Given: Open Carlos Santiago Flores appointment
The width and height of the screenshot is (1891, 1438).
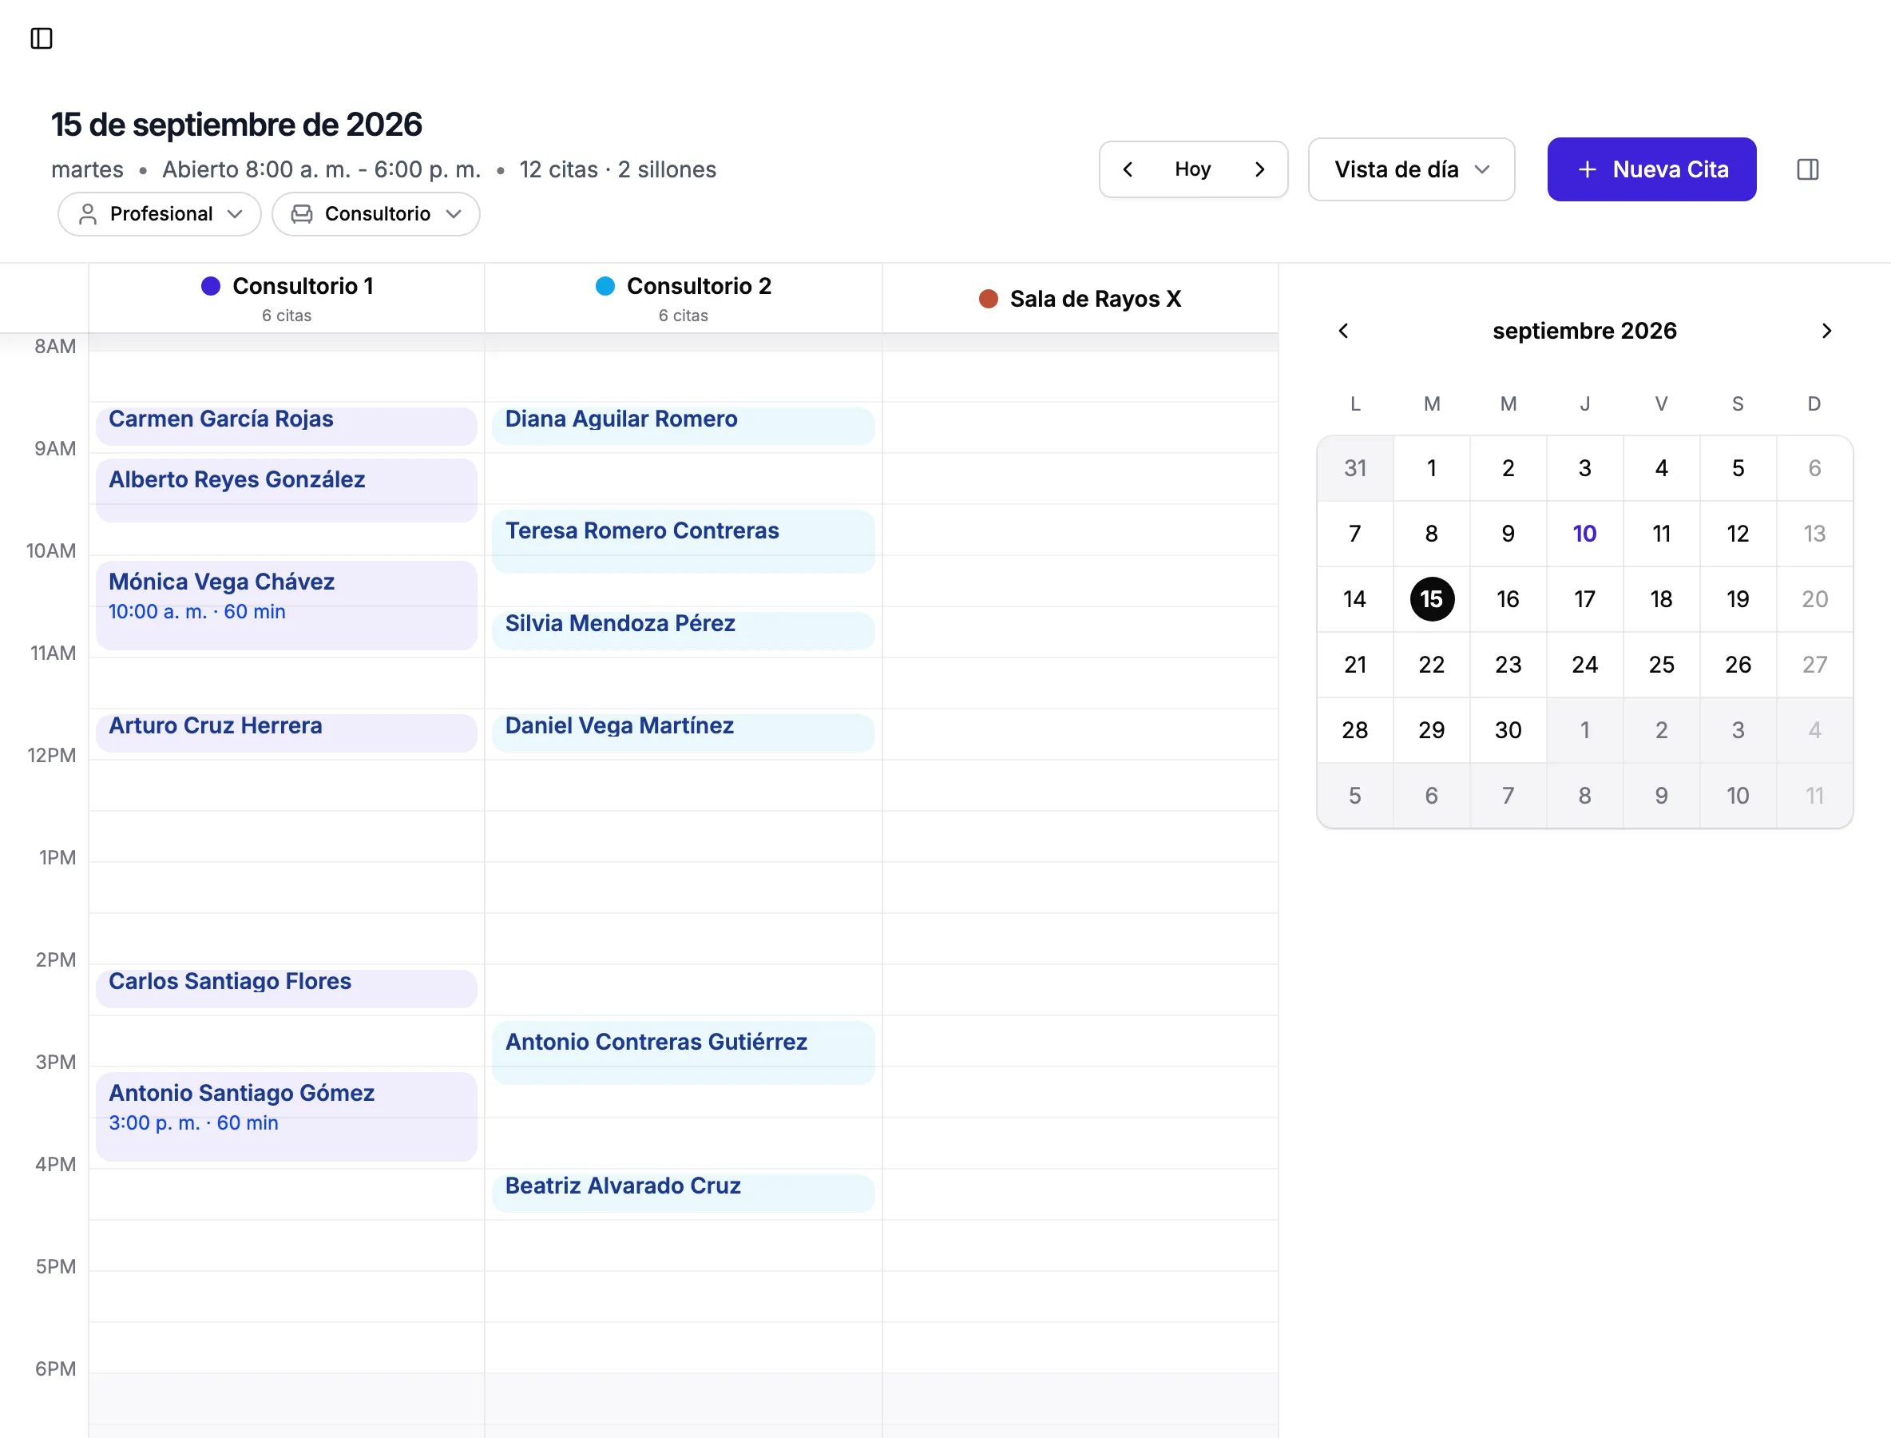Looking at the screenshot, I should 287,989.
